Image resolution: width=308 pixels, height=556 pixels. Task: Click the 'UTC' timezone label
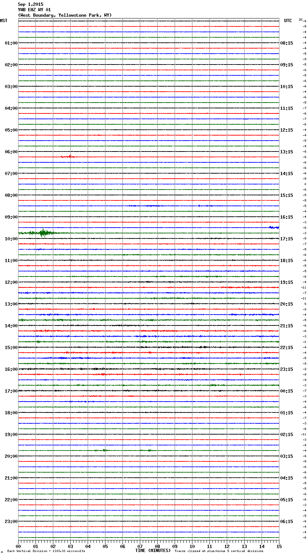pos(288,21)
